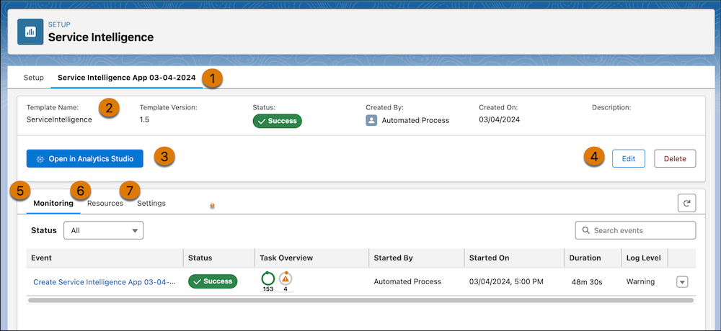Click the Search events input field
This screenshot has height=331, width=721.
point(635,230)
